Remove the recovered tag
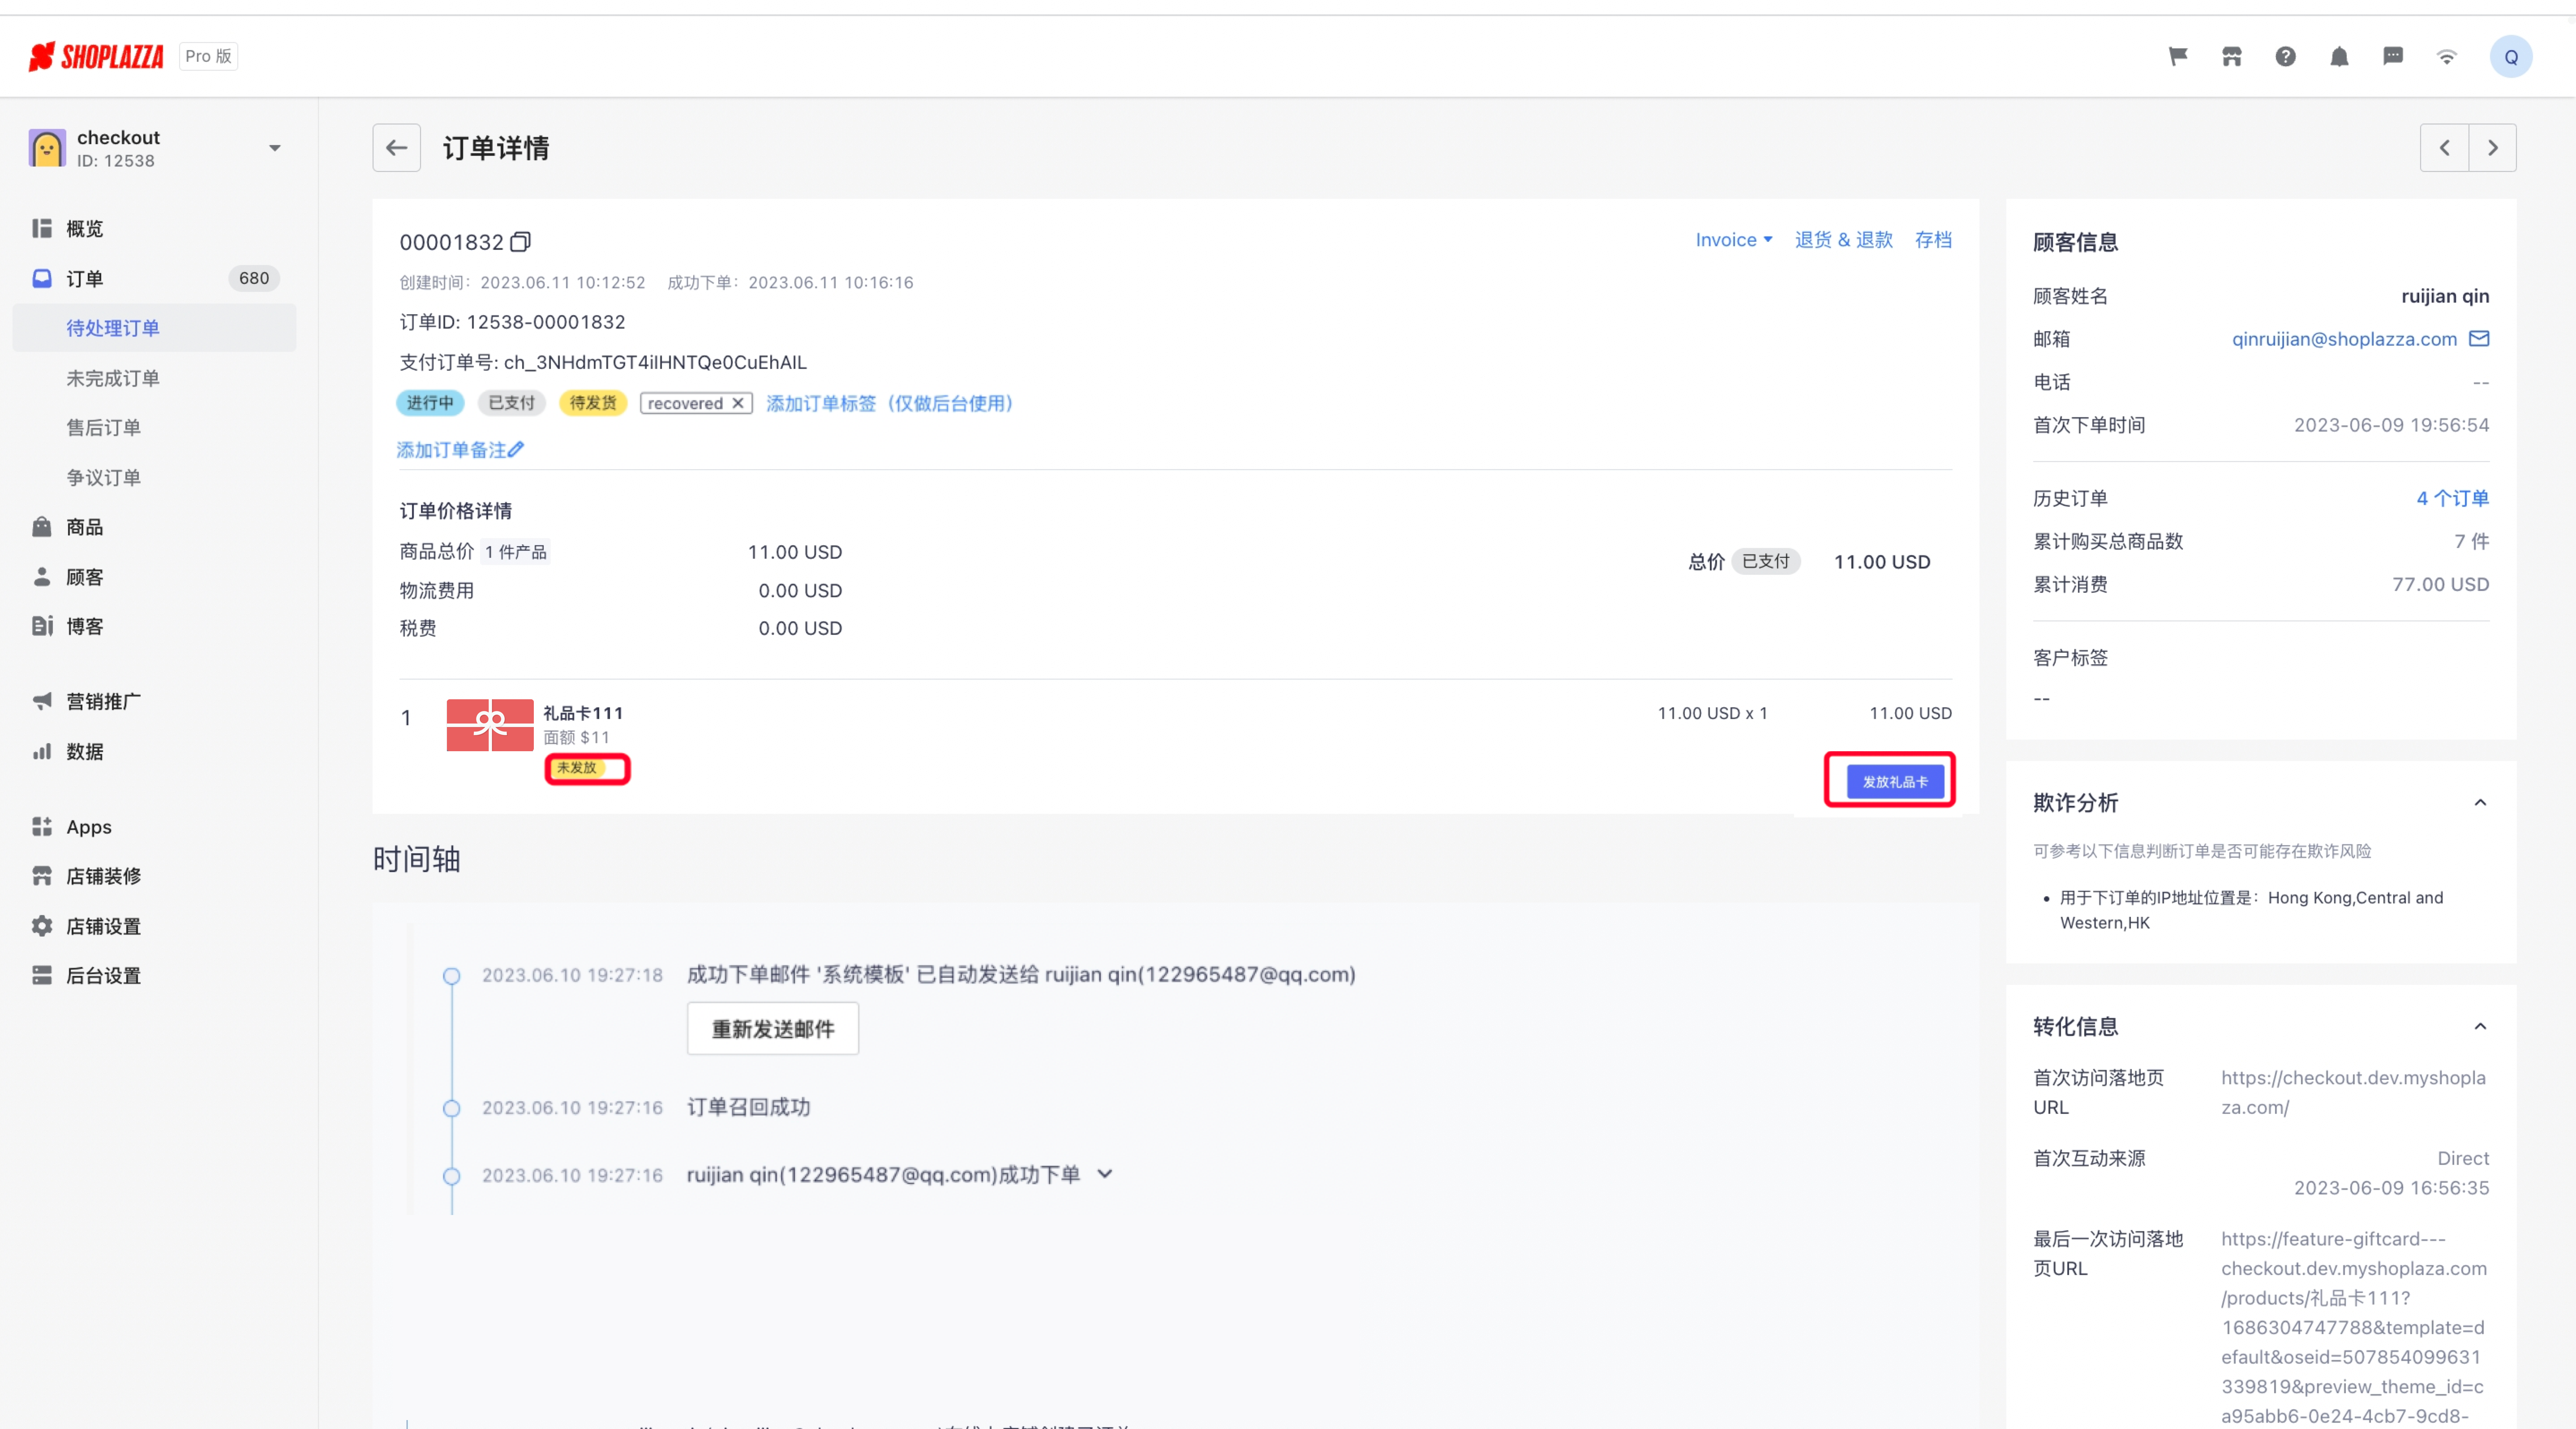This screenshot has width=2576, height=1429. (x=737, y=403)
